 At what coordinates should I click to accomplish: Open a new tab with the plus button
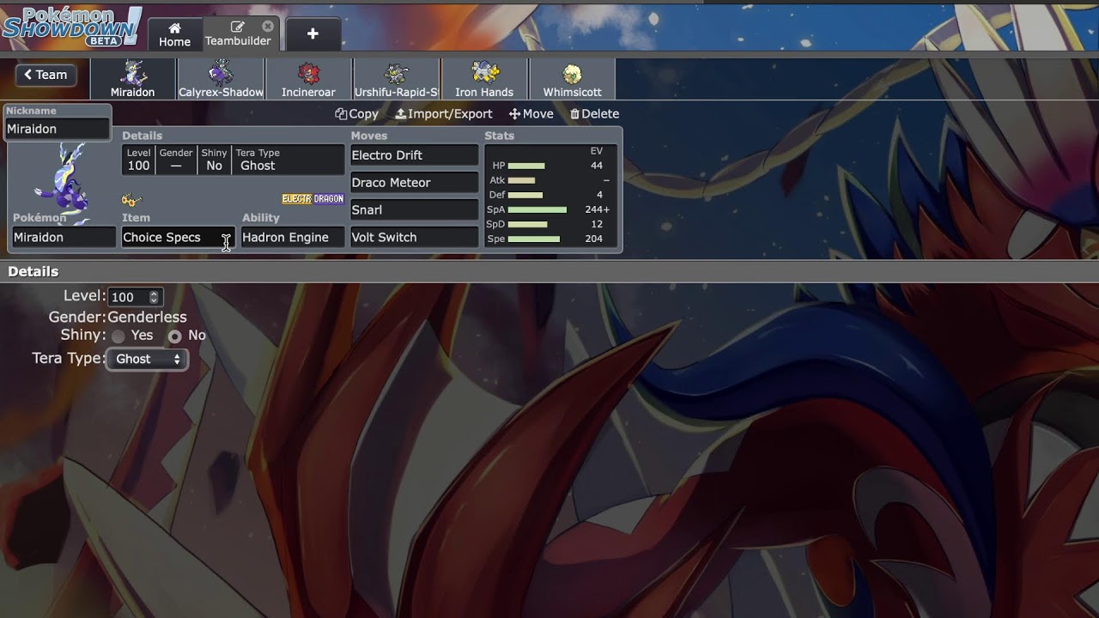click(313, 33)
